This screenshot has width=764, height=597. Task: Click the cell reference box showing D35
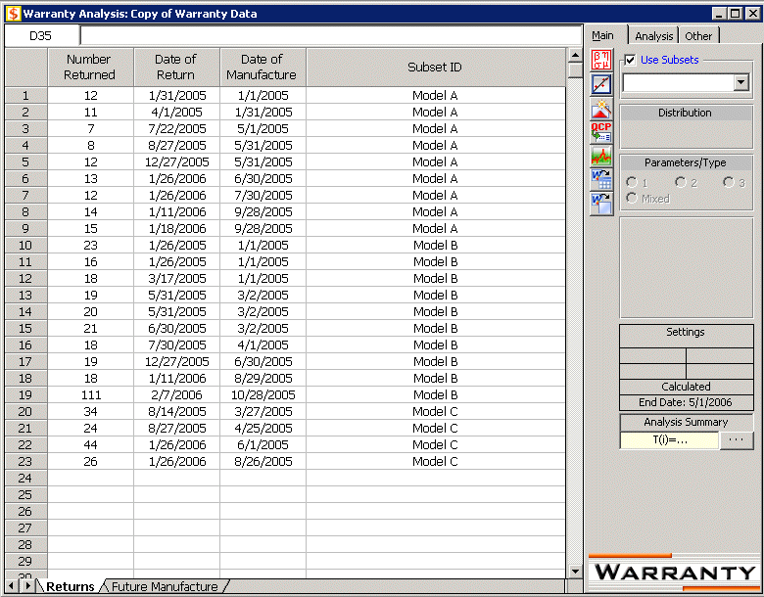[x=41, y=36]
